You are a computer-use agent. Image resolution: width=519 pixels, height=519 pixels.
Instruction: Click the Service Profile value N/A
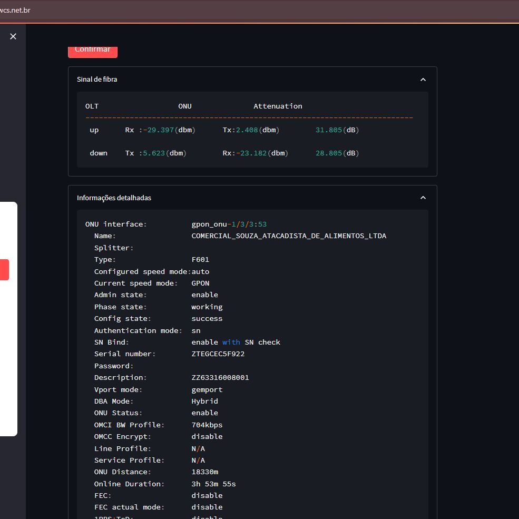(x=198, y=460)
